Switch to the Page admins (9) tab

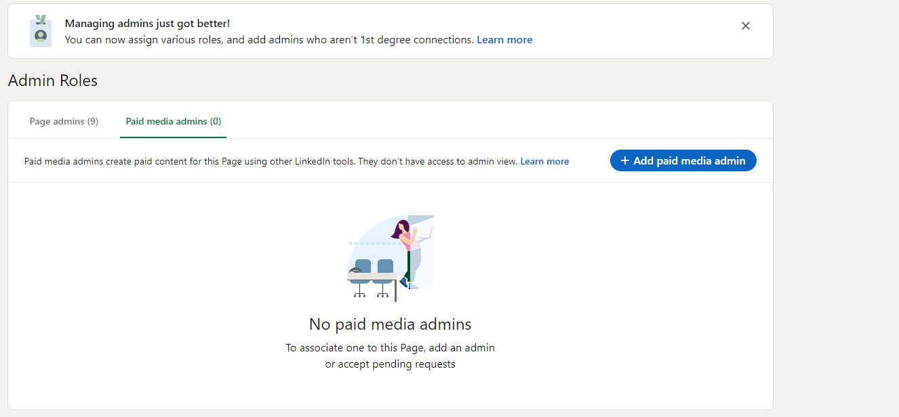(64, 121)
